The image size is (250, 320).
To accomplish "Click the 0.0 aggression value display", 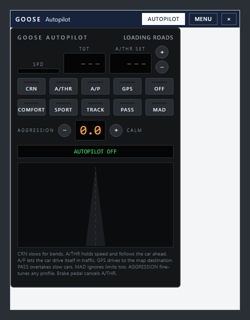I will tap(90, 130).
